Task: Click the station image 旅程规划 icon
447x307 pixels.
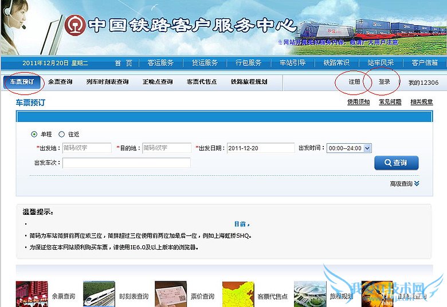Action: pyautogui.click(x=310, y=294)
